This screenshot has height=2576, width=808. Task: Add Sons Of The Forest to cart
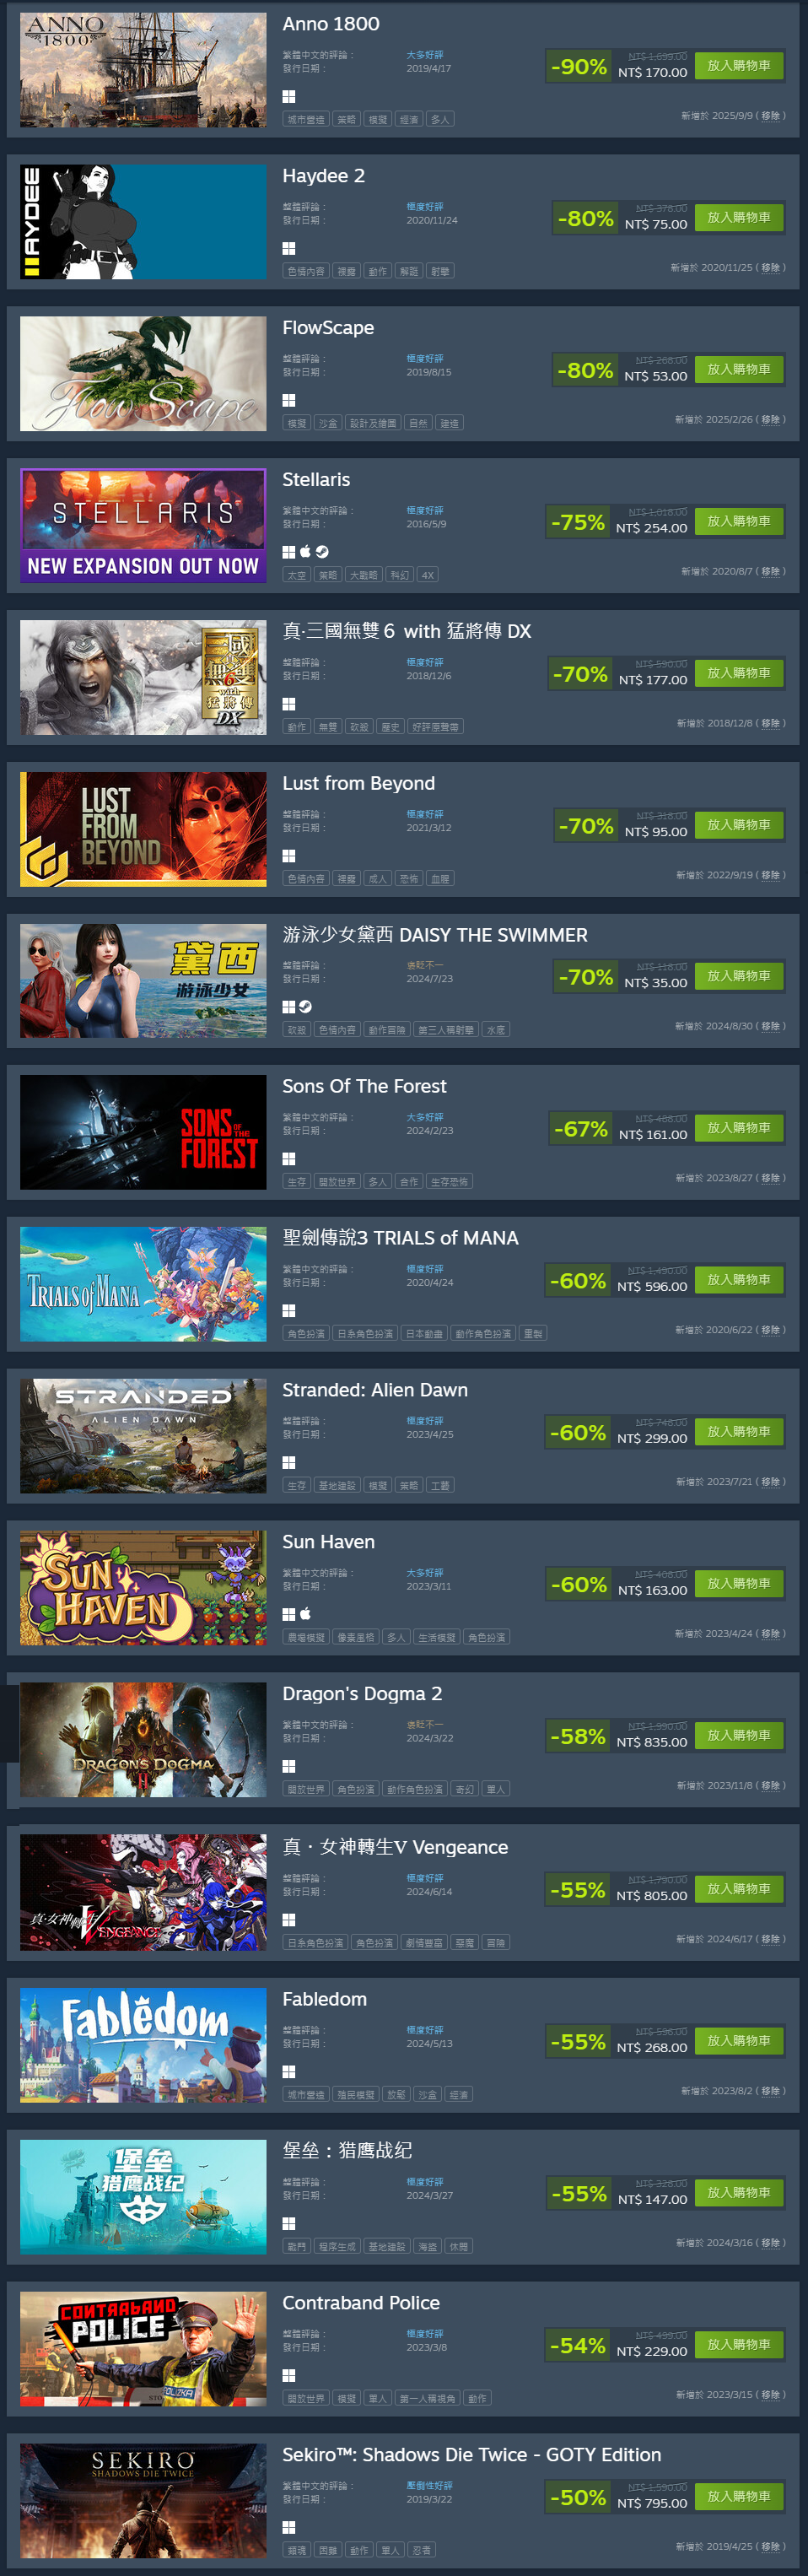click(x=738, y=1127)
